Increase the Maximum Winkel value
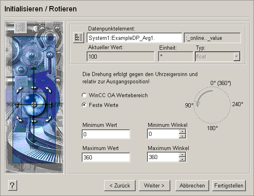This screenshot has width=254, height=196. [182, 155]
